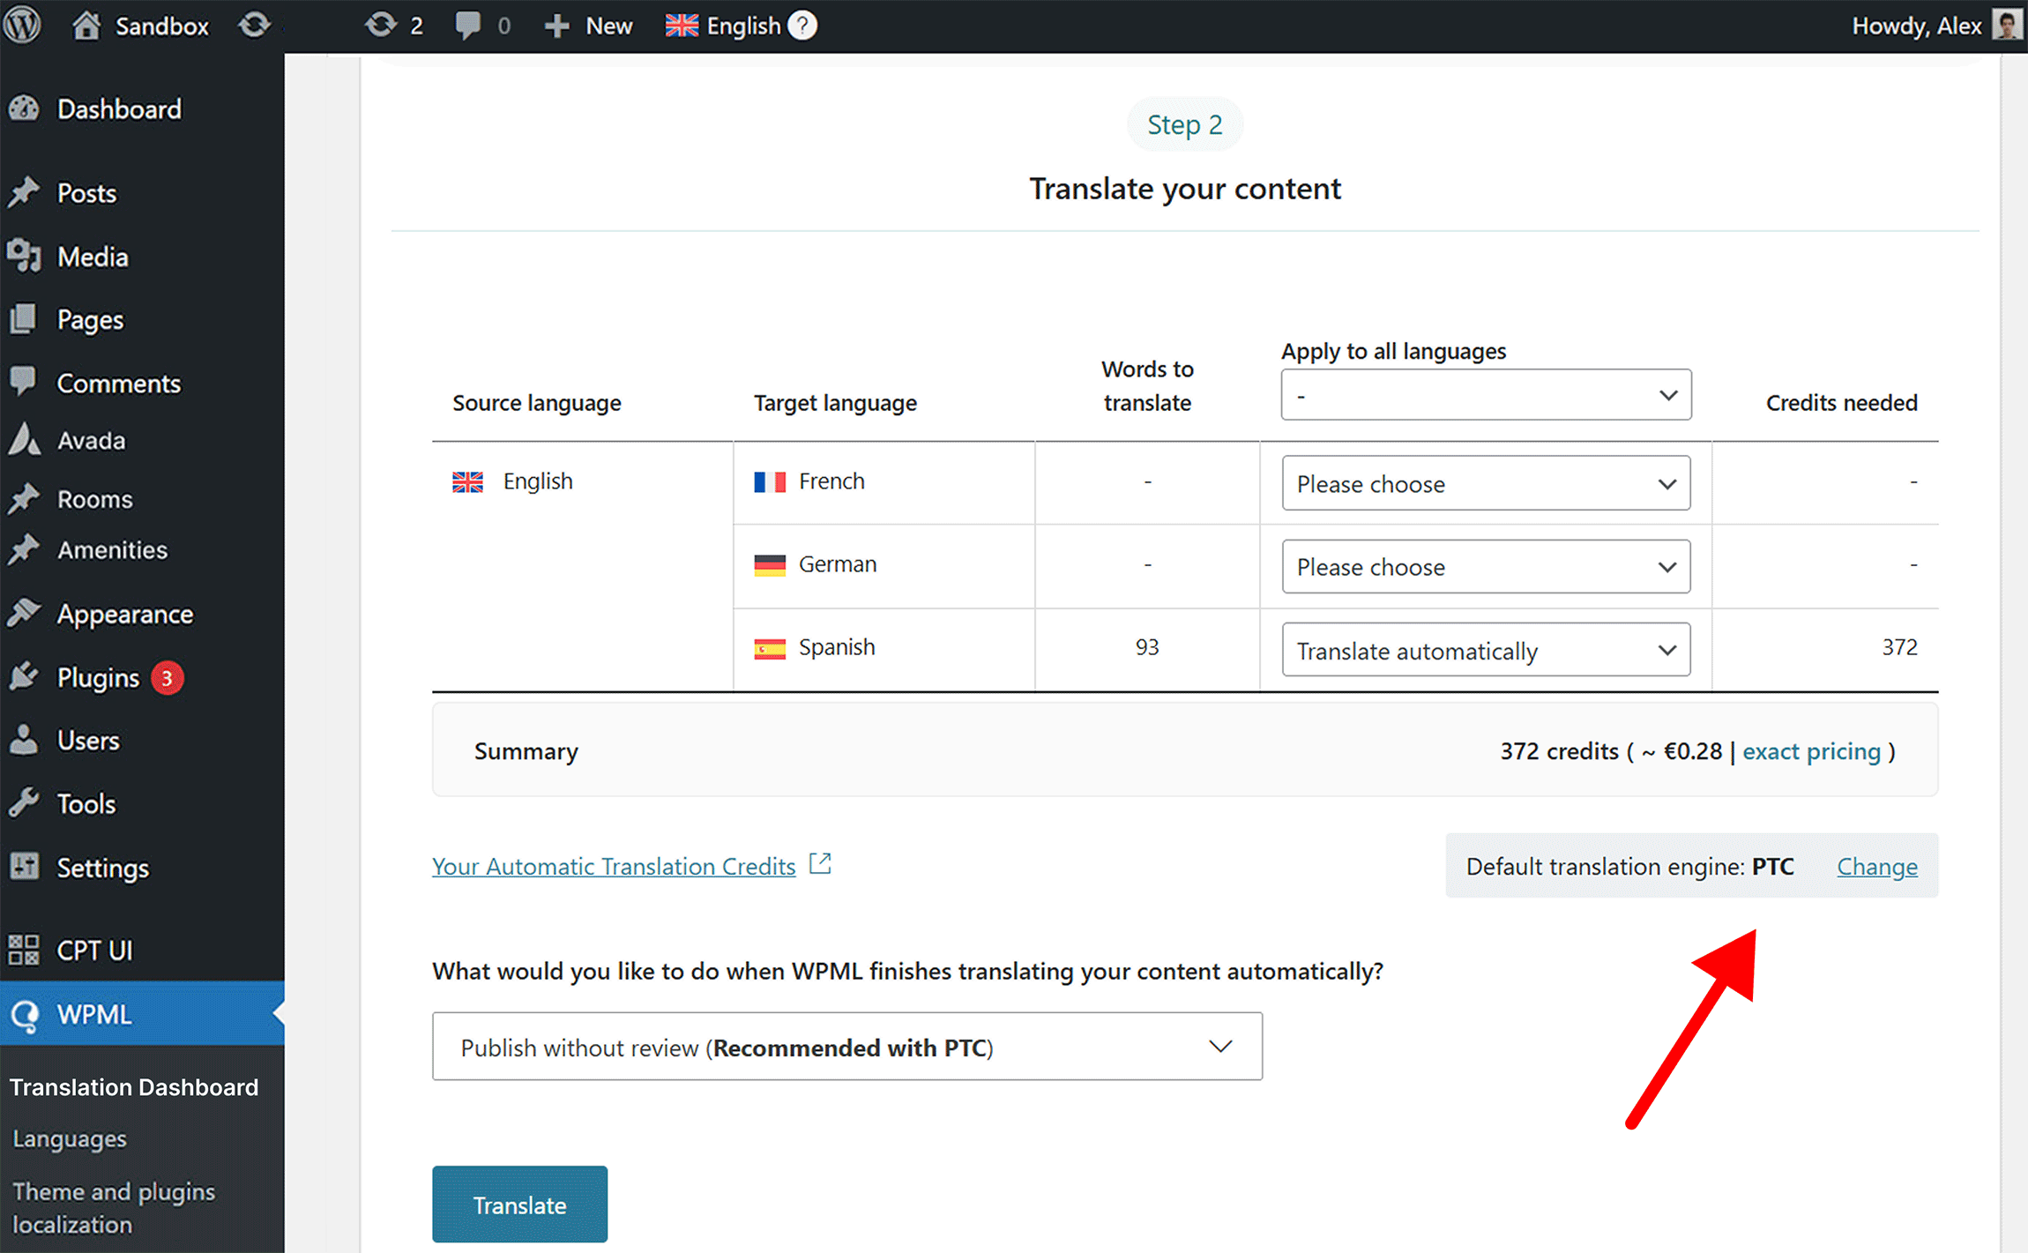Open the Dashboard menu

119,109
